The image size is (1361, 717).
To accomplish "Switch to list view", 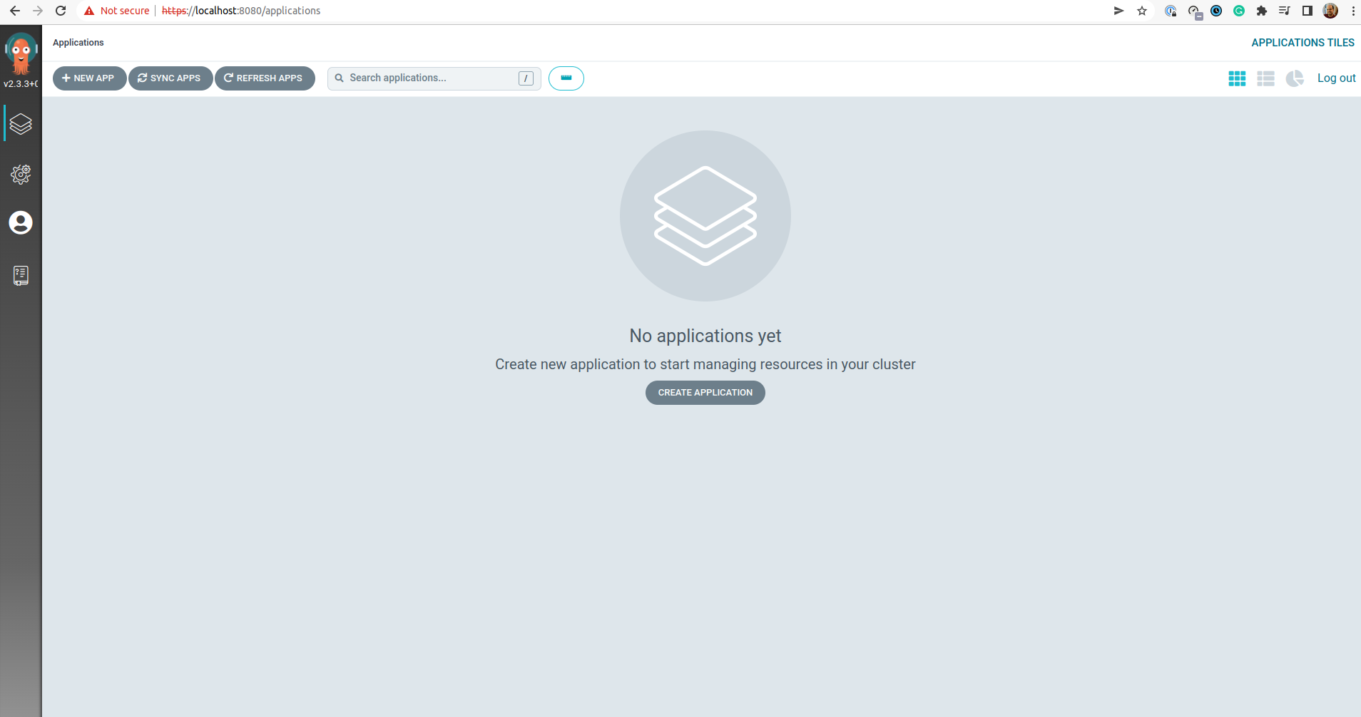I will [x=1265, y=78].
